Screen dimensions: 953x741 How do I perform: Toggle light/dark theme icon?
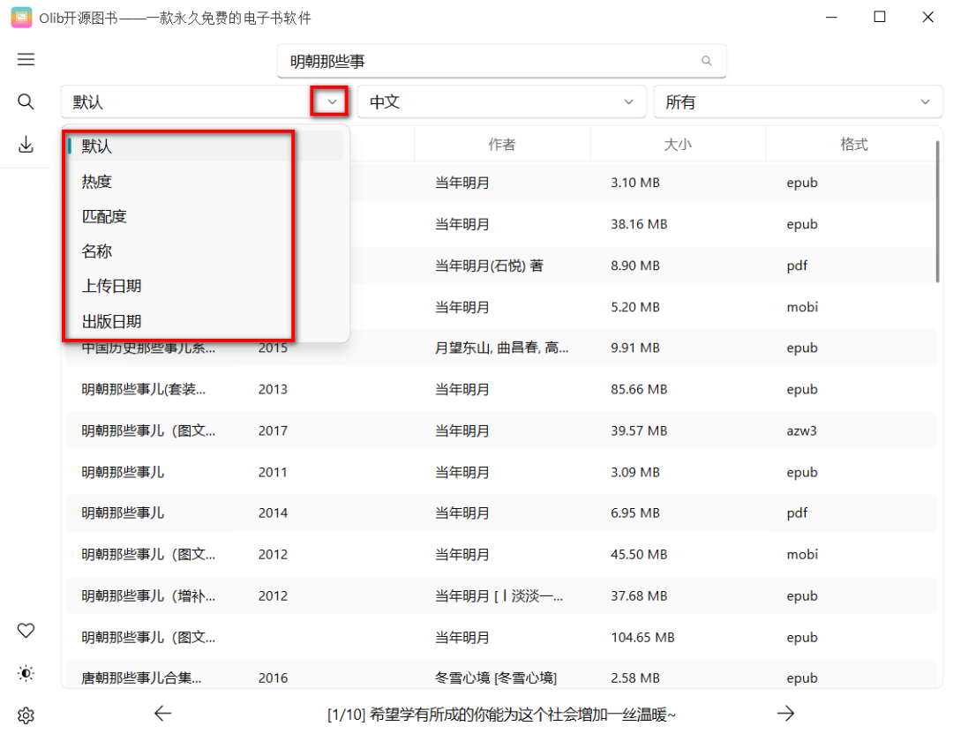pyautogui.click(x=26, y=673)
